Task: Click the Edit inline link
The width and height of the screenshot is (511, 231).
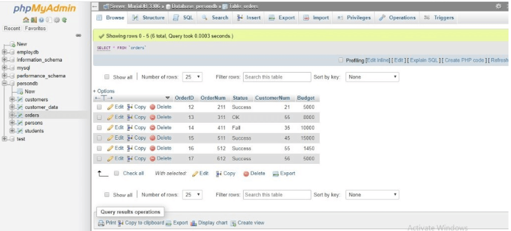Action: pyautogui.click(x=378, y=60)
